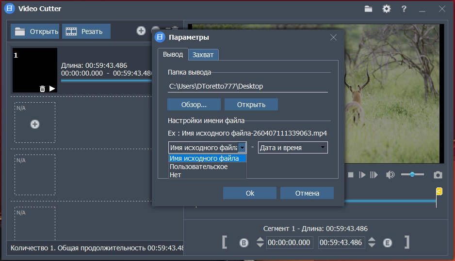Click the Обзор... browse button
455x261 pixels.
194,105
